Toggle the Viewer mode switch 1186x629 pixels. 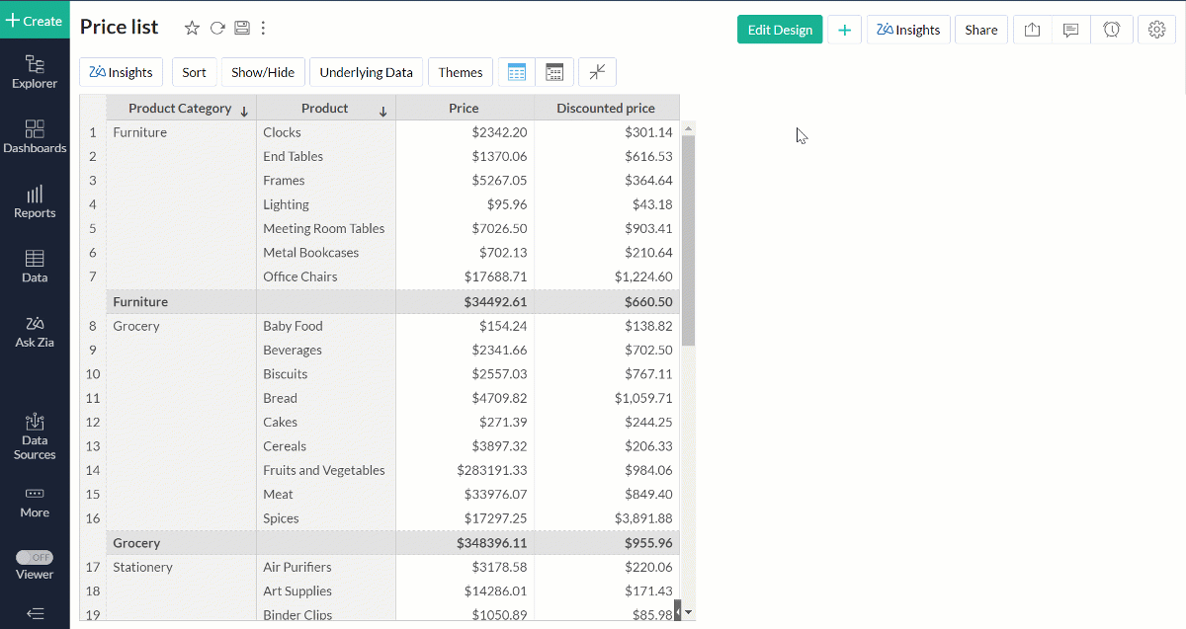(35, 558)
